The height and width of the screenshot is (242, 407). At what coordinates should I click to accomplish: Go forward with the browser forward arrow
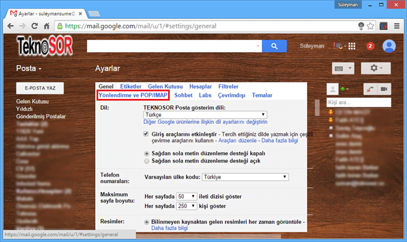click(x=22, y=26)
